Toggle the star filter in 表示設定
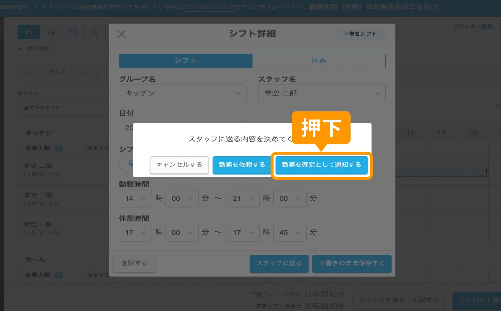The width and height of the screenshot is (501, 311). point(29,72)
